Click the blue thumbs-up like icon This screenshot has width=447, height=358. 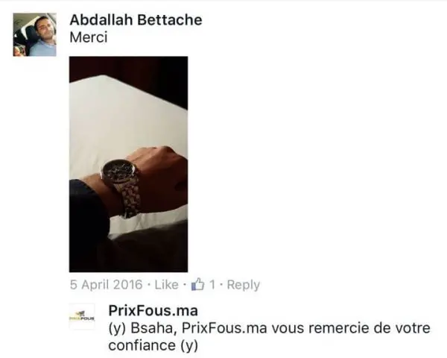pyautogui.click(x=198, y=284)
